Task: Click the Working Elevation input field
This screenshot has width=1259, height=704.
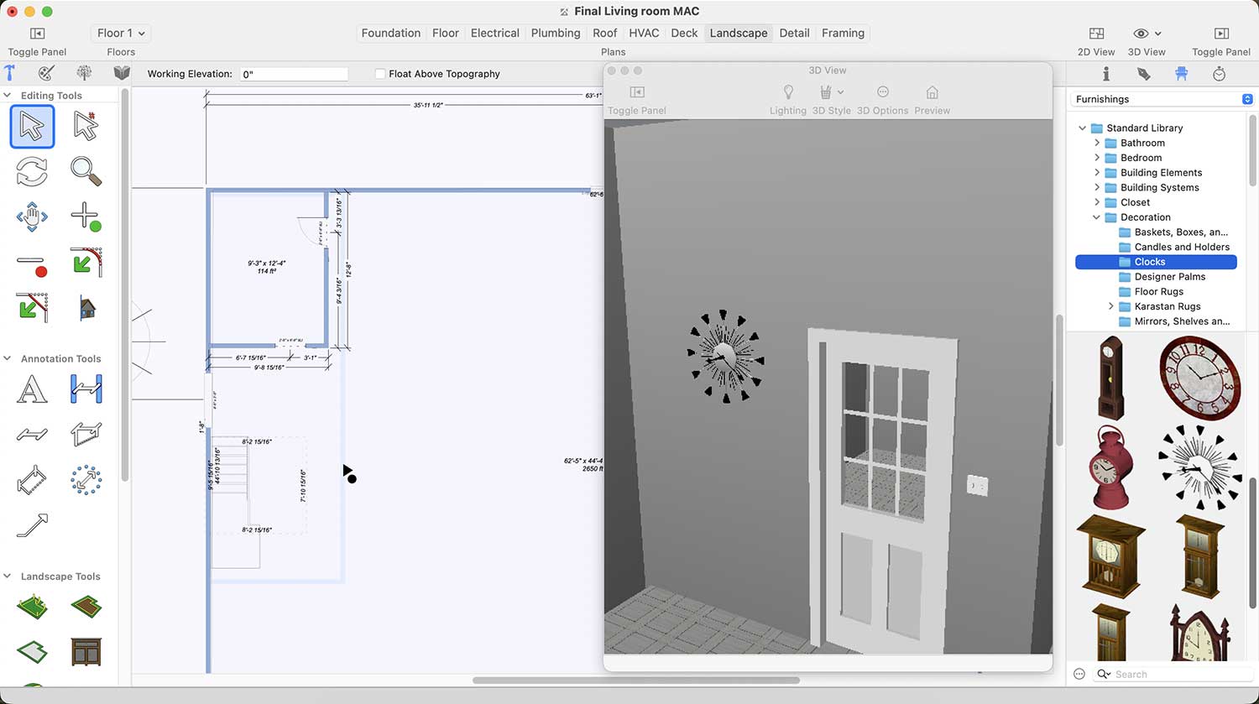Action: [294, 74]
